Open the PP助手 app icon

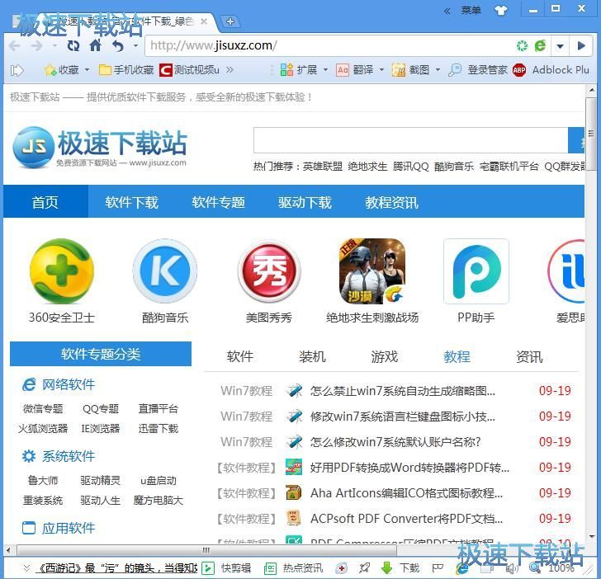pyautogui.click(x=476, y=271)
